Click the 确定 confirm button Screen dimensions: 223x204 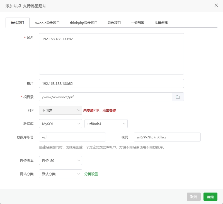[x=210, y=197]
